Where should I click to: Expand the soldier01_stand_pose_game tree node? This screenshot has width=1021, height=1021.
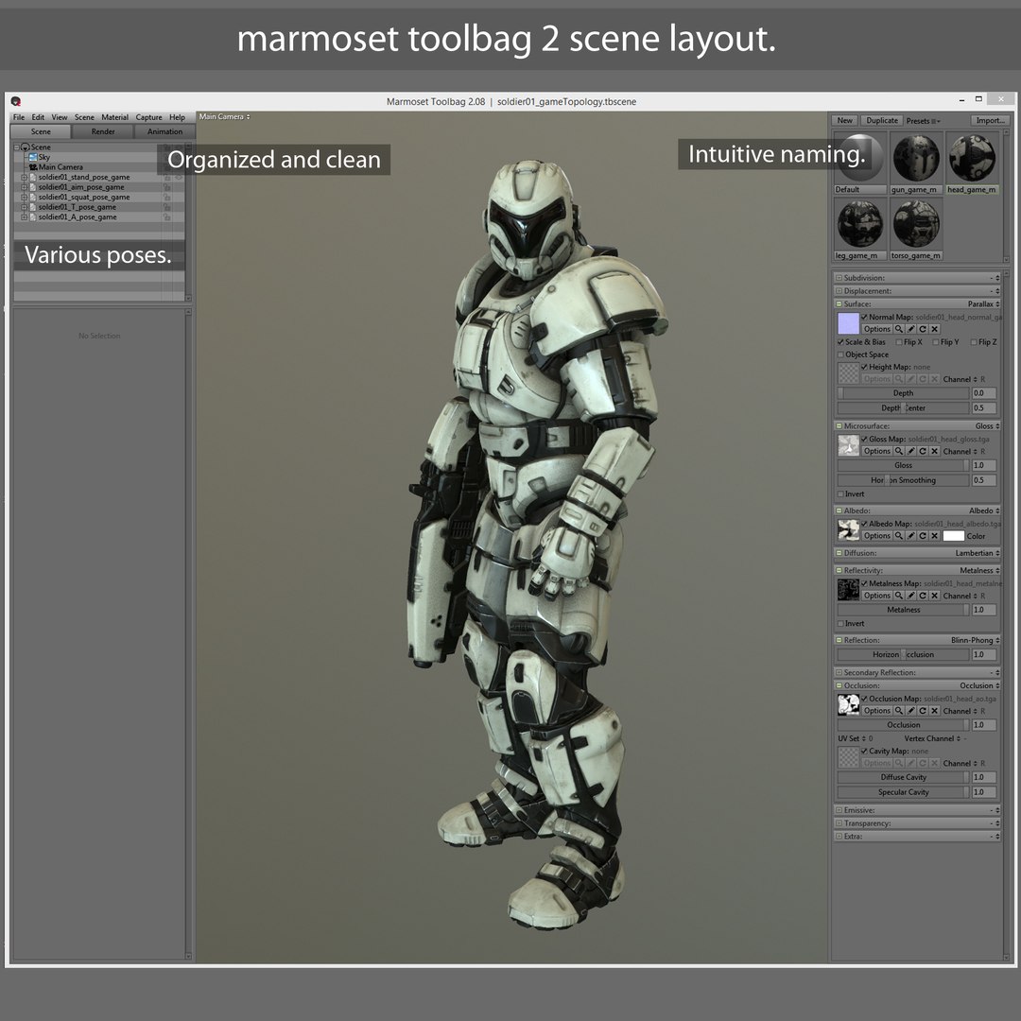[x=24, y=177]
